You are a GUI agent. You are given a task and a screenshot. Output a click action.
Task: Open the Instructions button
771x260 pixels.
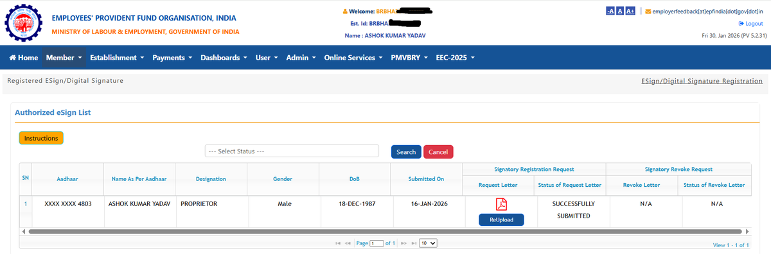click(x=41, y=138)
